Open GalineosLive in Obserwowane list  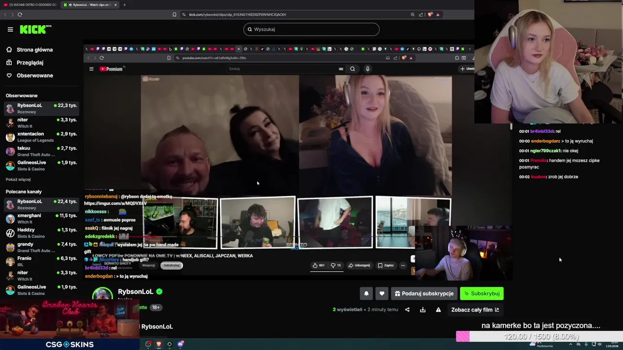click(41, 165)
